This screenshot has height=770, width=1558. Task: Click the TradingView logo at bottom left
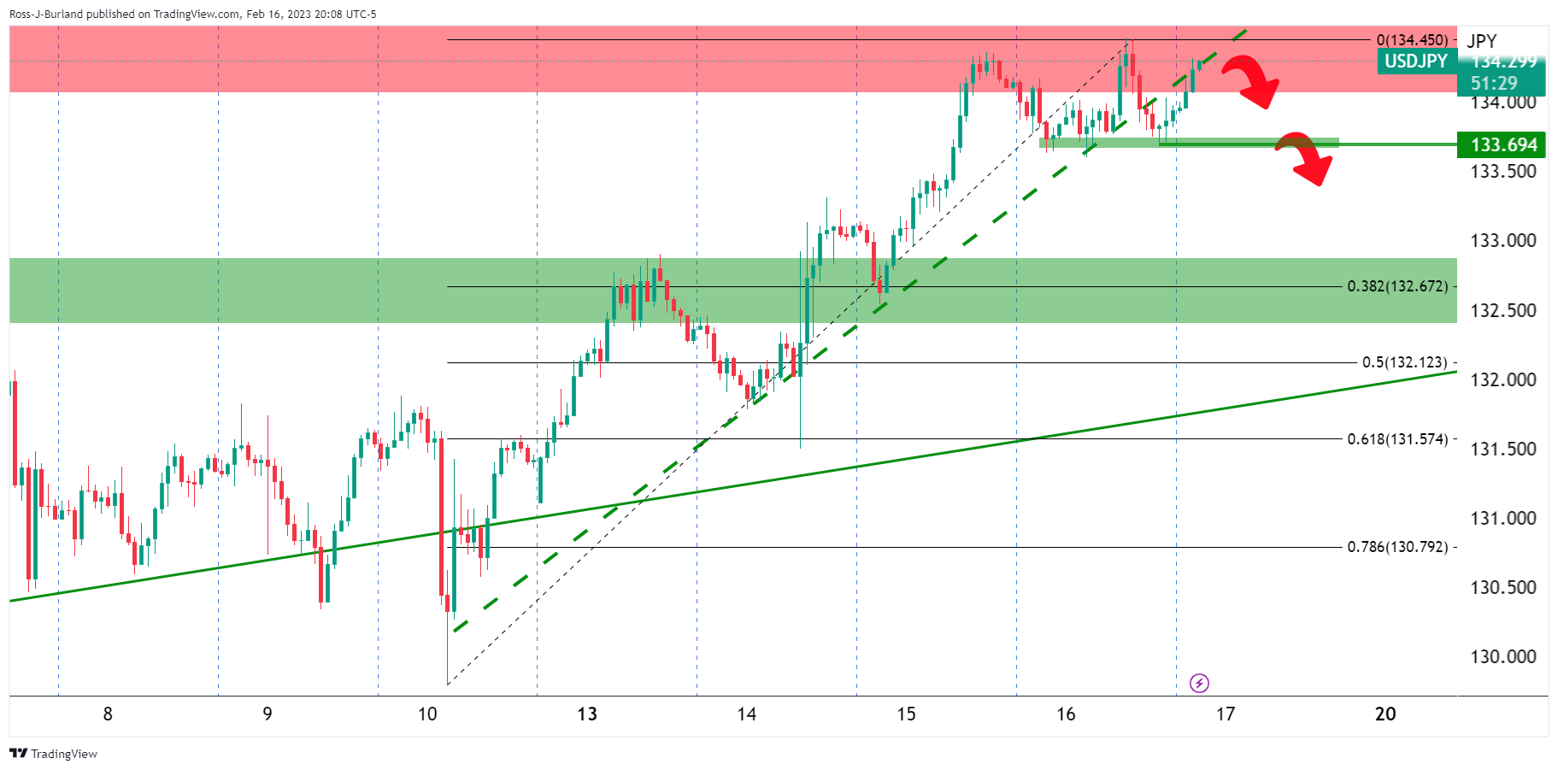(x=53, y=754)
